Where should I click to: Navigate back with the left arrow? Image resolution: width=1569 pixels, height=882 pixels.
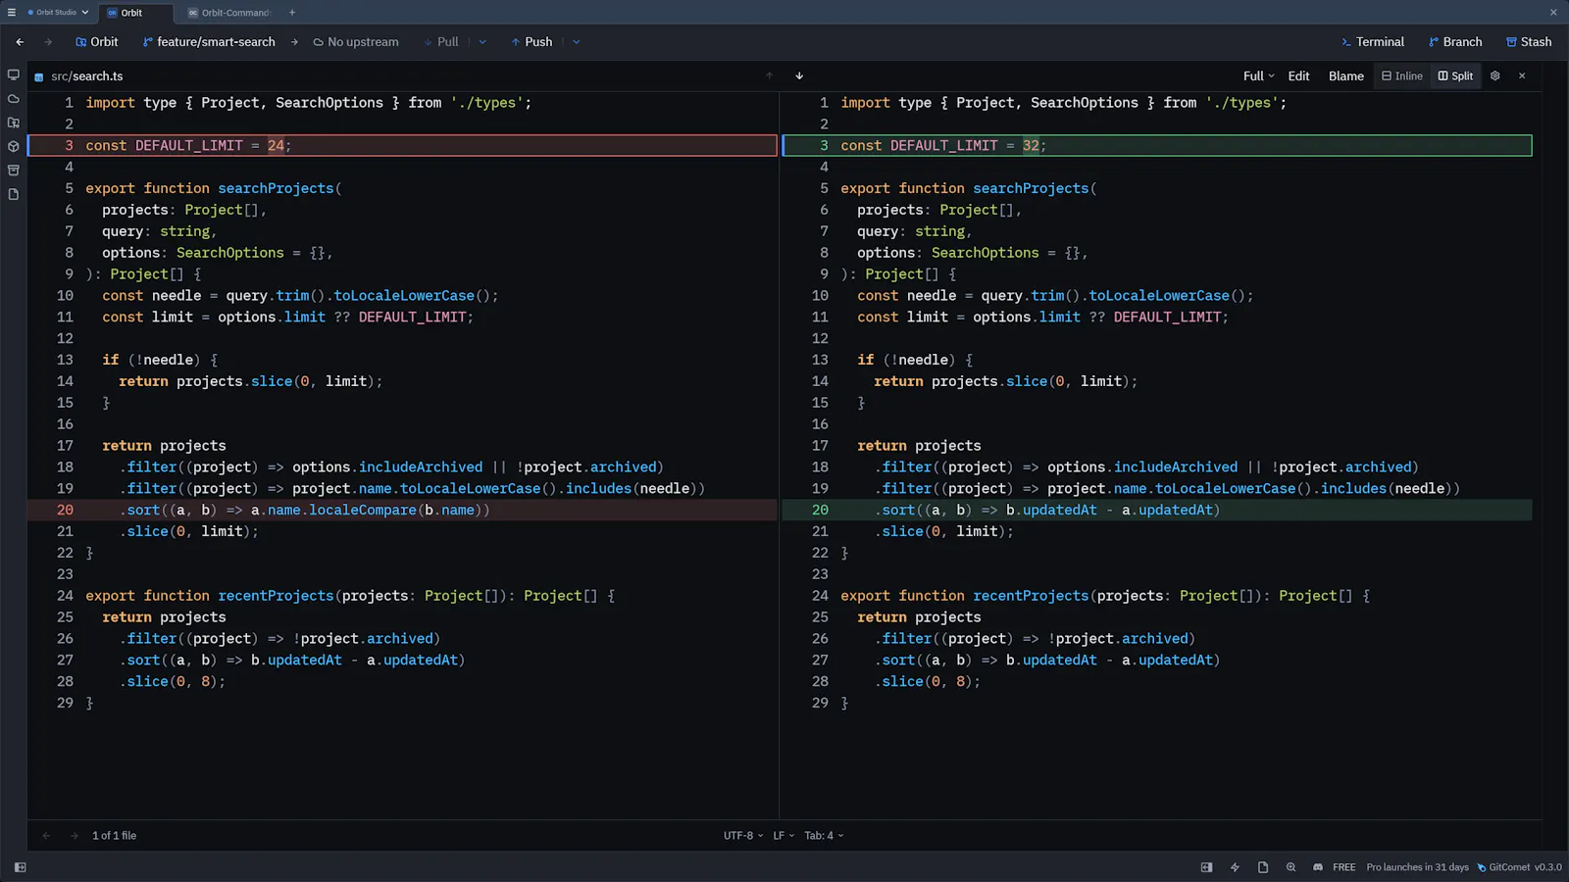point(20,42)
